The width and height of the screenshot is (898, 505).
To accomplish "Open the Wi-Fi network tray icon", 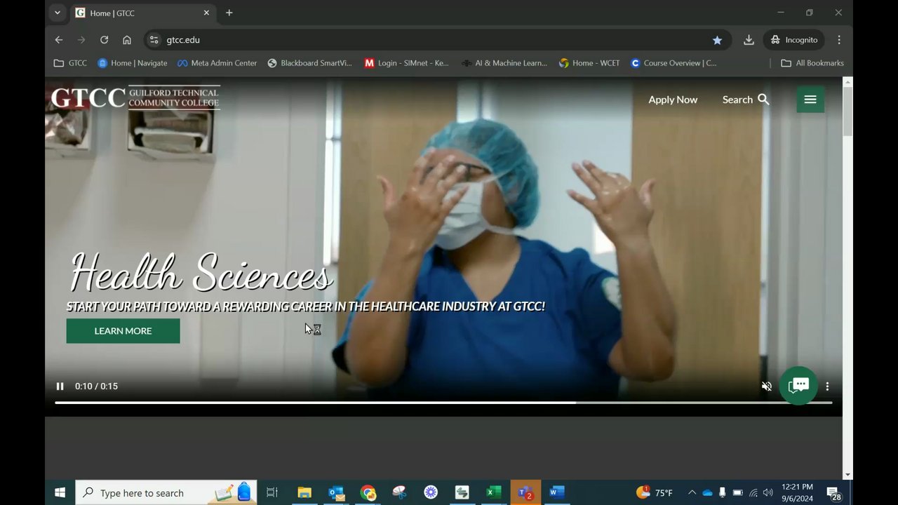I will 753,492.
